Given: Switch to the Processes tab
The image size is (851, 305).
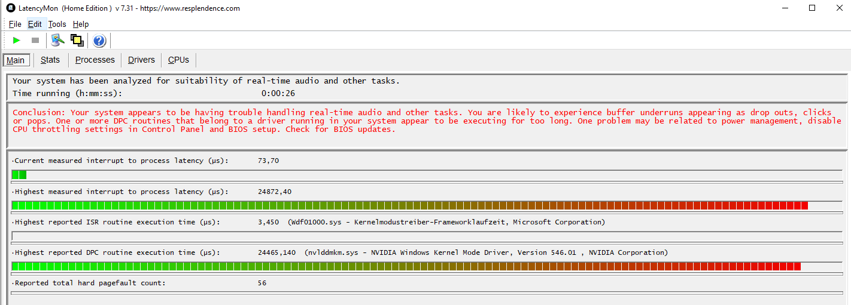Looking at the screenshot, I should coord(95,60).
